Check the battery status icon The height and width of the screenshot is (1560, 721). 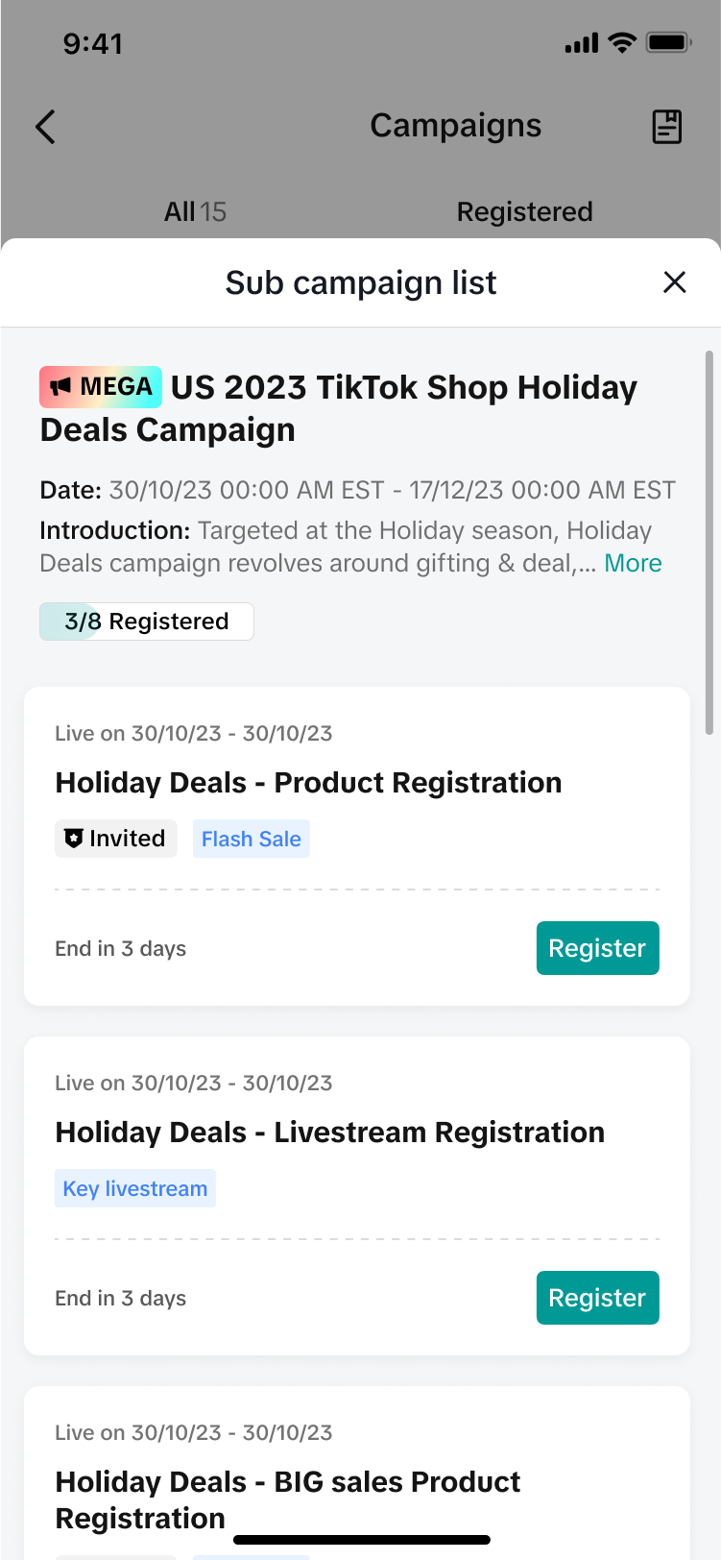tap(668, 43)
